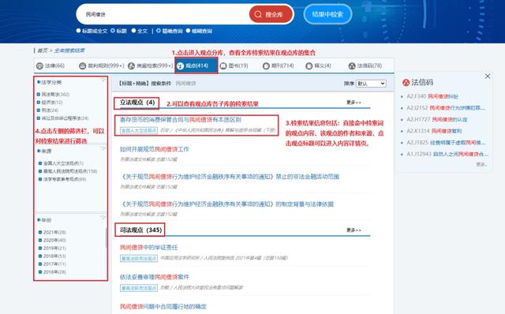
Task: Open 法信码 entry A2.H1727 民间借贷的认定
Action: (x=436, y=119)
